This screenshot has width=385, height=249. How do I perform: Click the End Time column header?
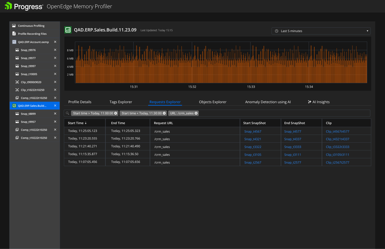pos(118,123)
